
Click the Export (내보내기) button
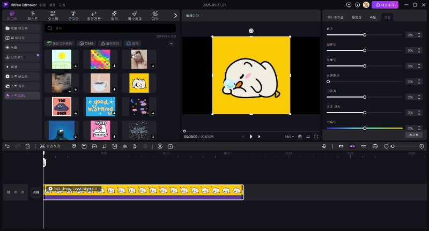pos(384,5)
